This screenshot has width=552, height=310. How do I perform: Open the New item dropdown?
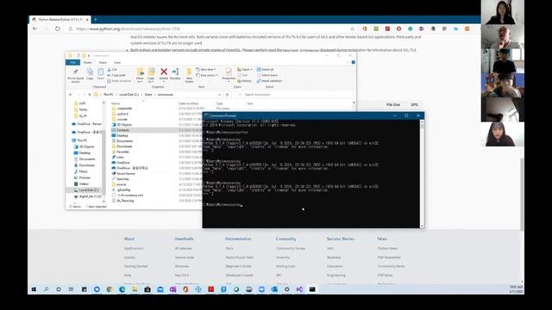pos(206,70)
